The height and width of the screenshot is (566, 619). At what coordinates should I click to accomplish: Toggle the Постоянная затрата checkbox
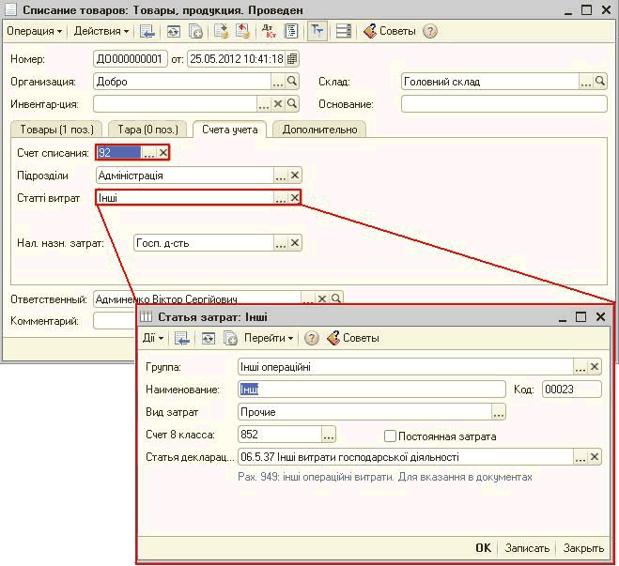391,436
